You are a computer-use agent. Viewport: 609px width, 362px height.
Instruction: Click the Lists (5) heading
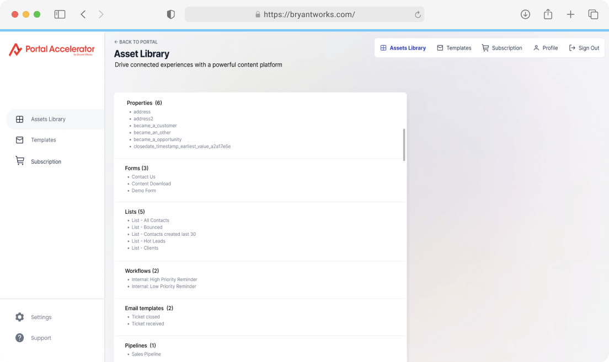(135, 212)
